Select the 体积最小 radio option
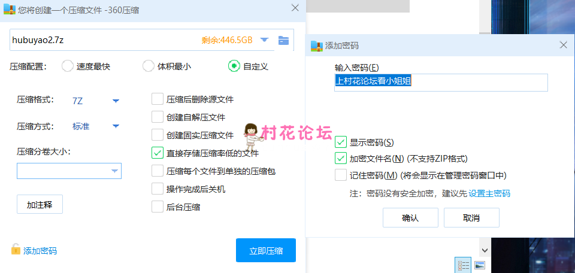Image resolution: width=575 pixels, height=273 pixels. [148, 66]
